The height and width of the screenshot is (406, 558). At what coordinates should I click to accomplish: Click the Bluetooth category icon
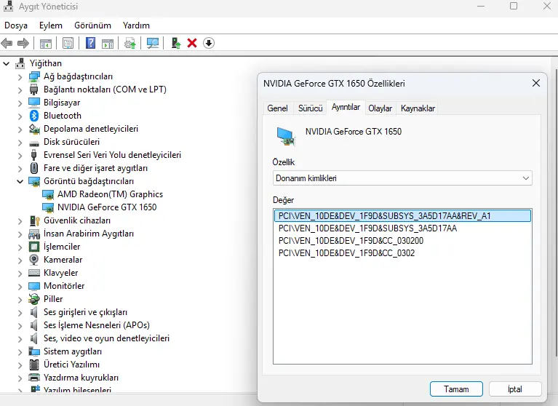coord(34,116)
